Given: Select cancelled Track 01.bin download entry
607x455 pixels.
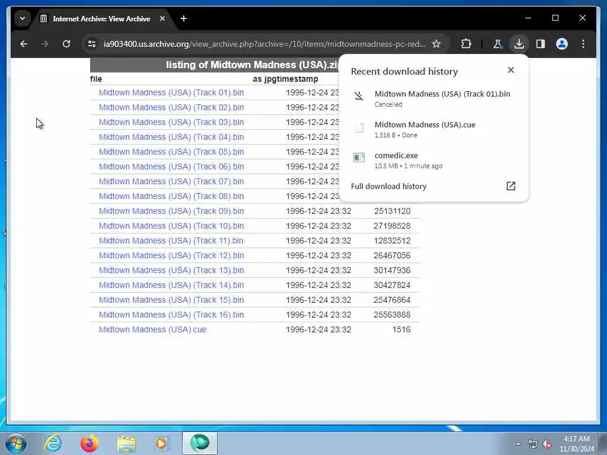Looking at the screenshot, I should pos(433,98).
